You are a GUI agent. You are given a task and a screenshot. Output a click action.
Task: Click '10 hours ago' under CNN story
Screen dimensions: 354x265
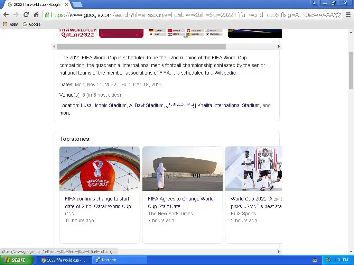[80, 220]
